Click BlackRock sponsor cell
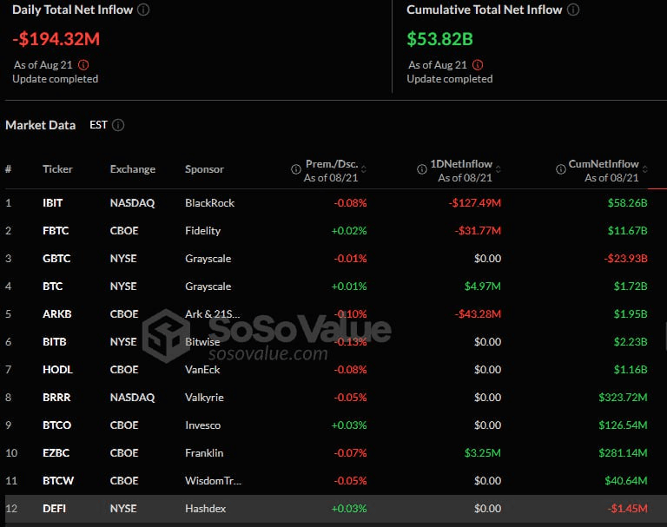This screenshot has width=667, height=527. [209, 203]
